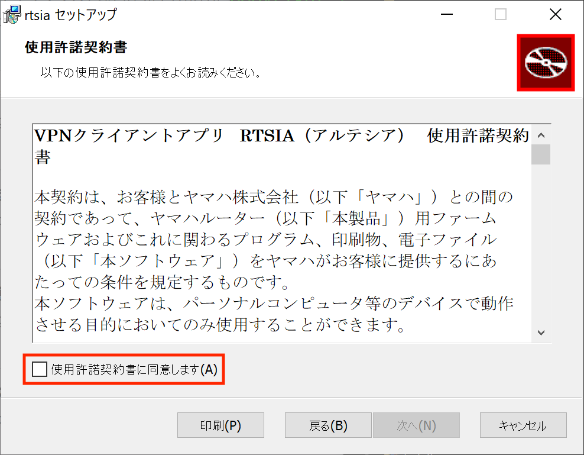Click the installer package icon in title bar
Screen dimensions: 584x455
[x=12, y=14]
